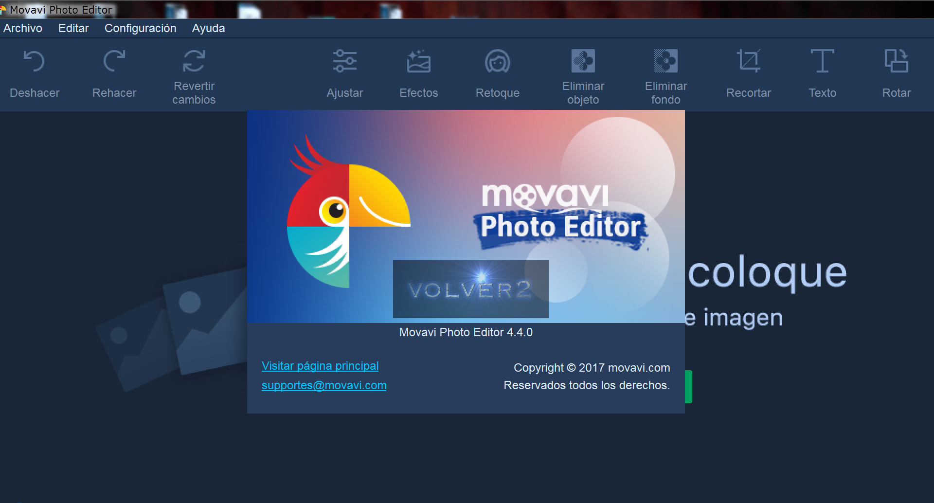Select Revertir cambios in the toolbar
The width and height of the screenshot is (934, 503).
pyautogui.click(x=194, y=77)
